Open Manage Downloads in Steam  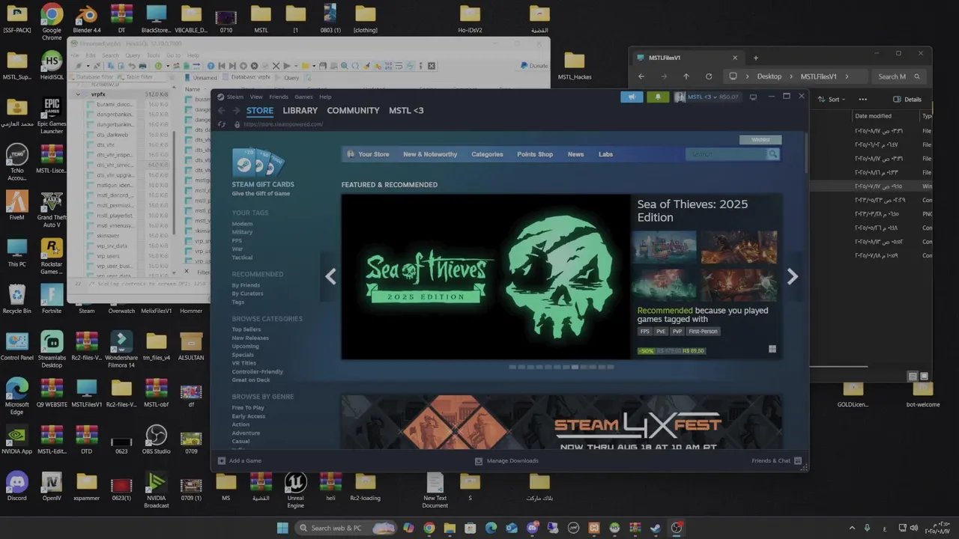click(x=507, y=460)
